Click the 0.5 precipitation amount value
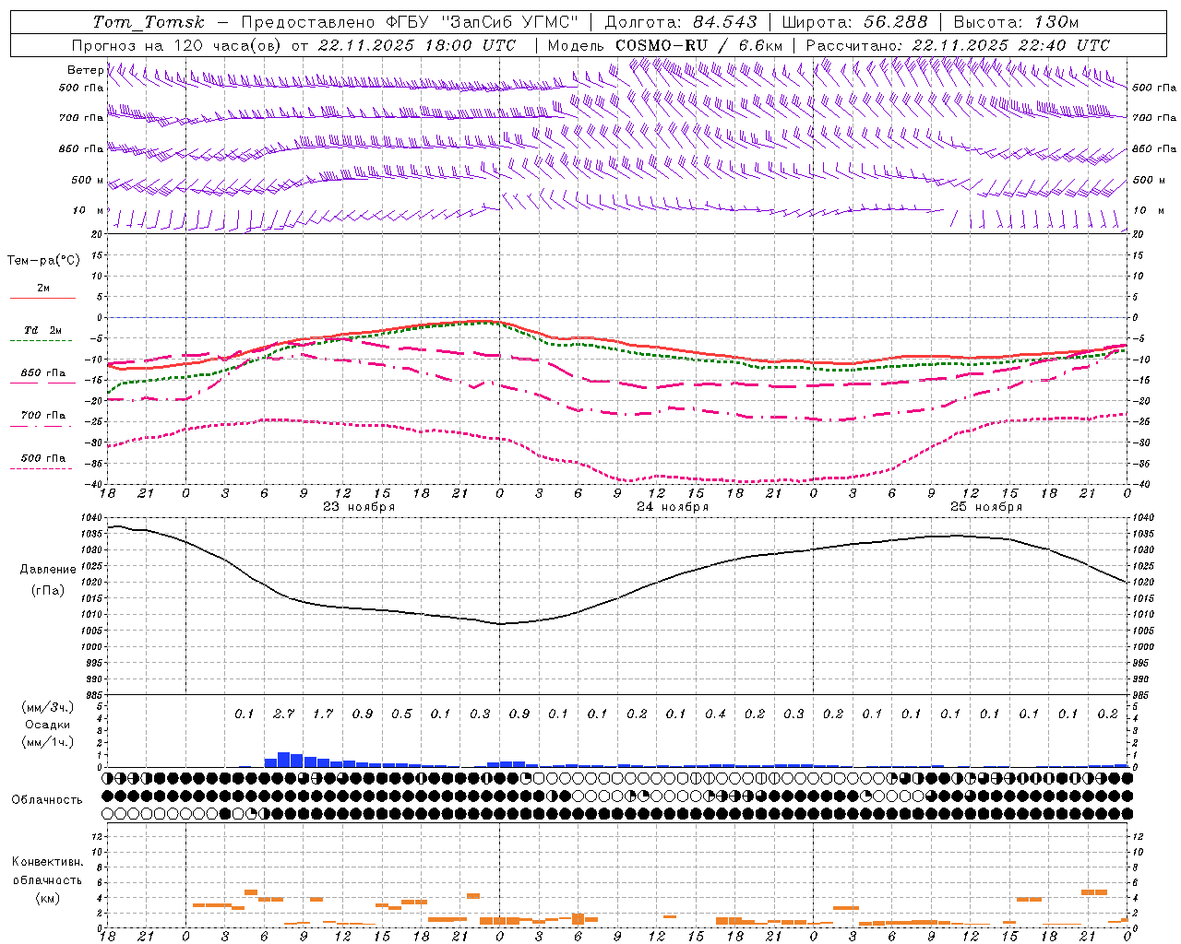The height and width of the screenshot is (944, 1181). click(x=401, y=714)
